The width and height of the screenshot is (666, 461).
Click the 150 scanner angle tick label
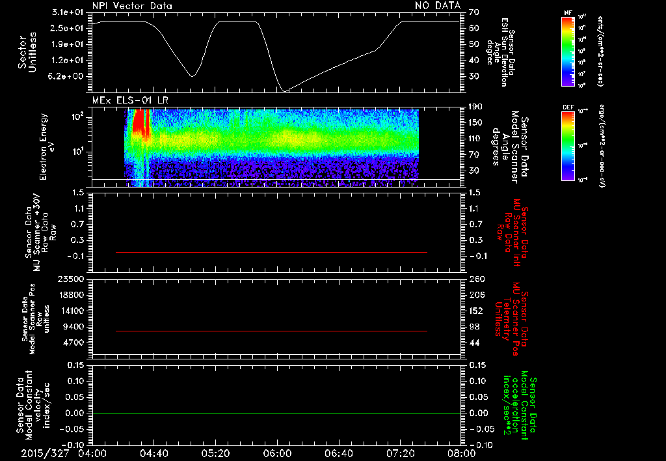pyautogui.click(x=476, y=122)
